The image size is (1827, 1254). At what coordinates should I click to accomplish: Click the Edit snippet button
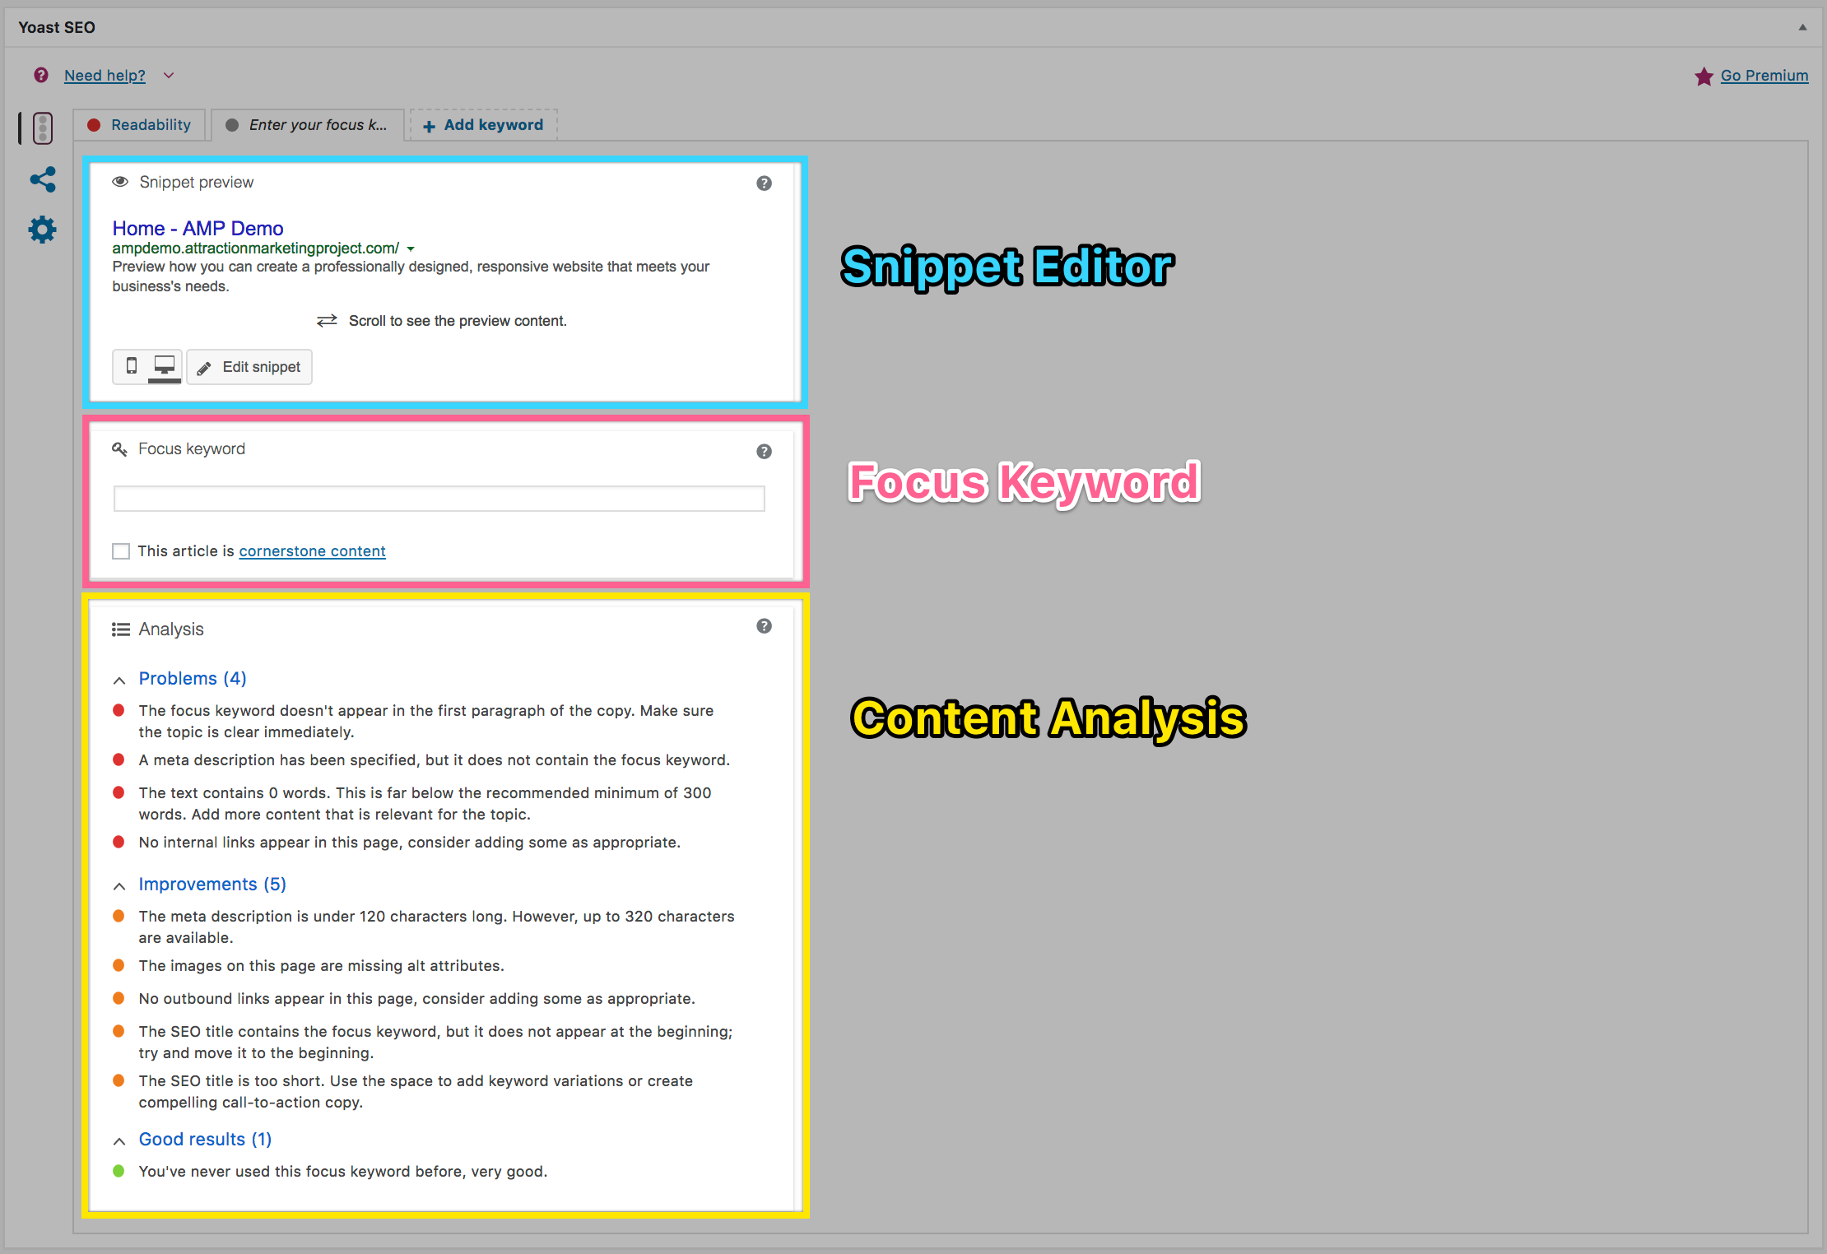click(x=250, y=367)
